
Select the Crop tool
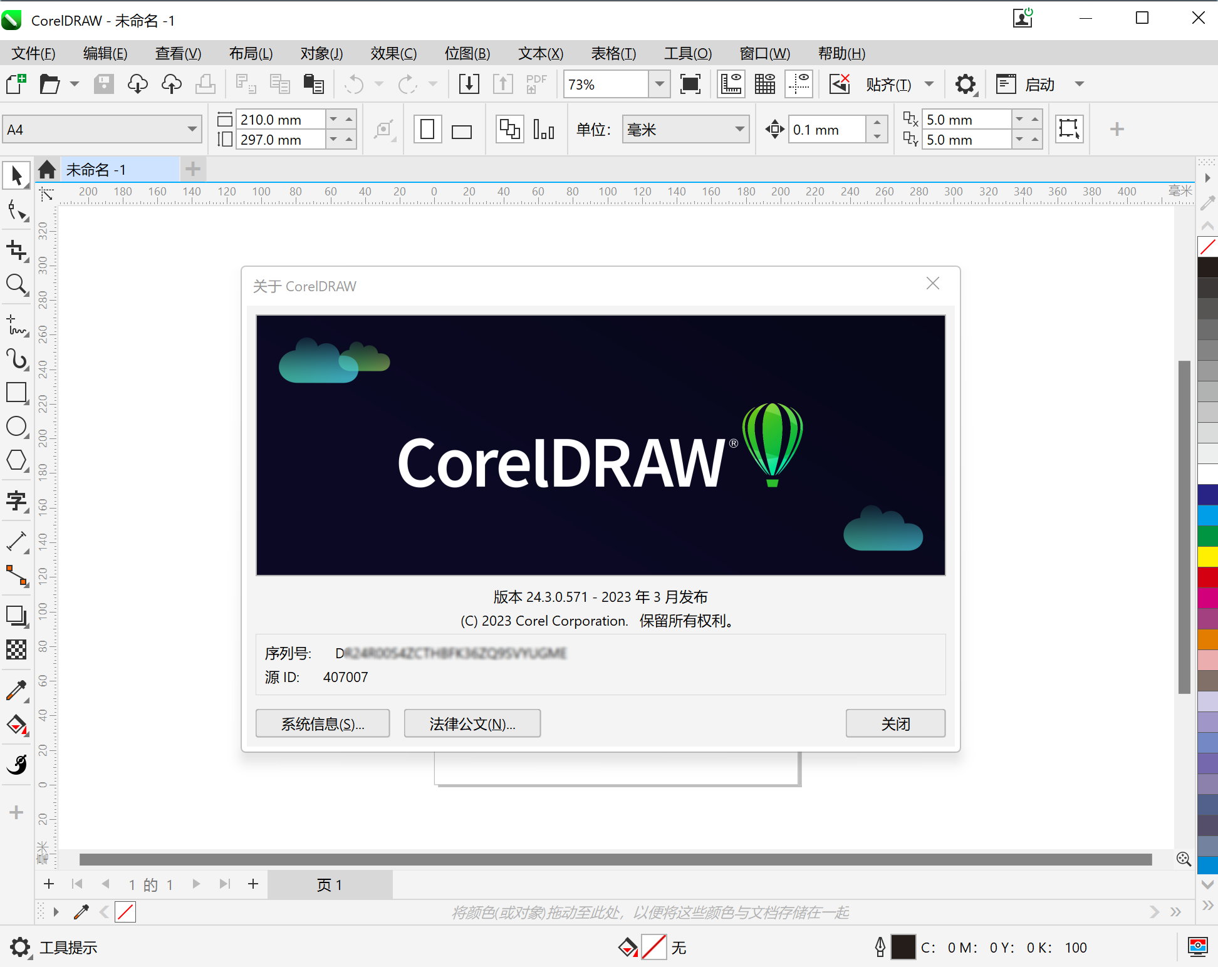coord(17,251)
